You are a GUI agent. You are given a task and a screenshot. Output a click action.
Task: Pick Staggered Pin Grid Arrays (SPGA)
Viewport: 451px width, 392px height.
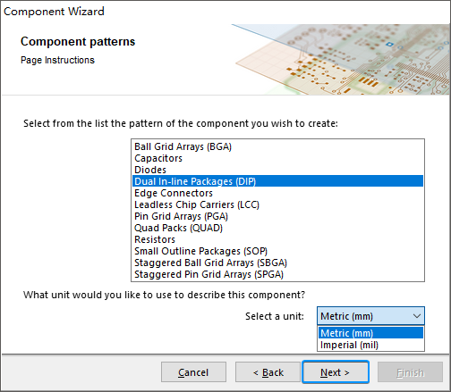tap(277, 274)
